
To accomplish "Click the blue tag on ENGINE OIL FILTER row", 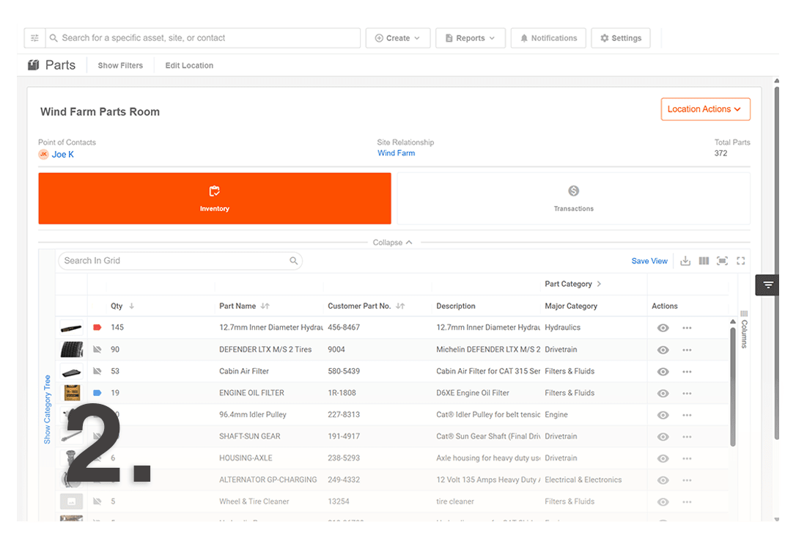I will pos(97,393).
